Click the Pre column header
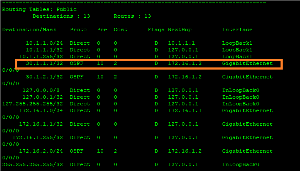This screenshot has width=300, height=172. (102, 30)
